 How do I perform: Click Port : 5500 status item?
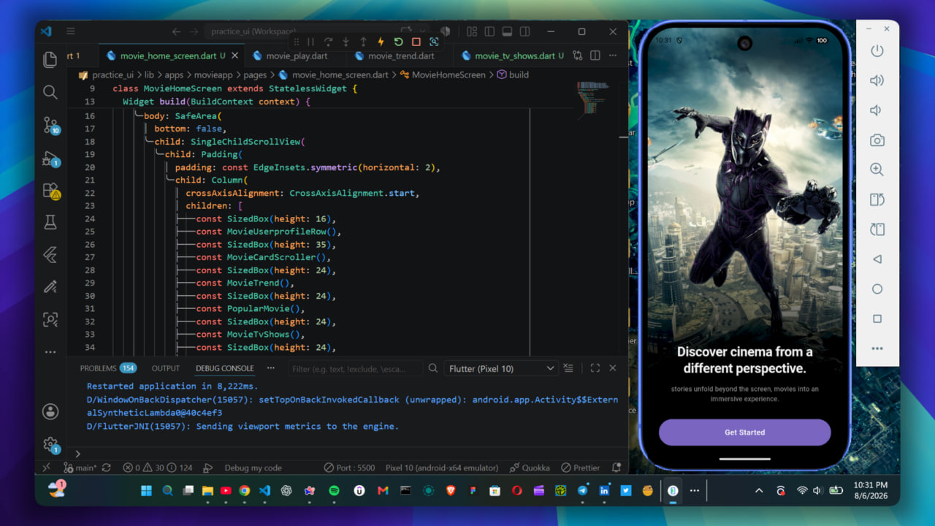pyautogui.click(x=348, y=468)
